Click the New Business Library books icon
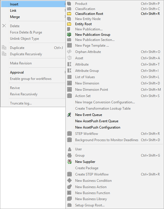Image resolution: width=164 pixels, height=209 pixels. (69, 199)
